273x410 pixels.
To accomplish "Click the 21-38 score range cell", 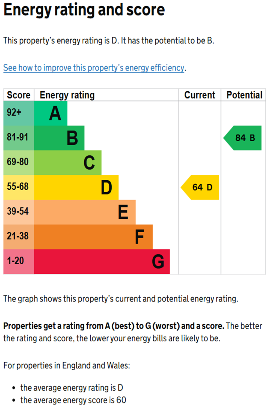I will click(x=19, y=237).
